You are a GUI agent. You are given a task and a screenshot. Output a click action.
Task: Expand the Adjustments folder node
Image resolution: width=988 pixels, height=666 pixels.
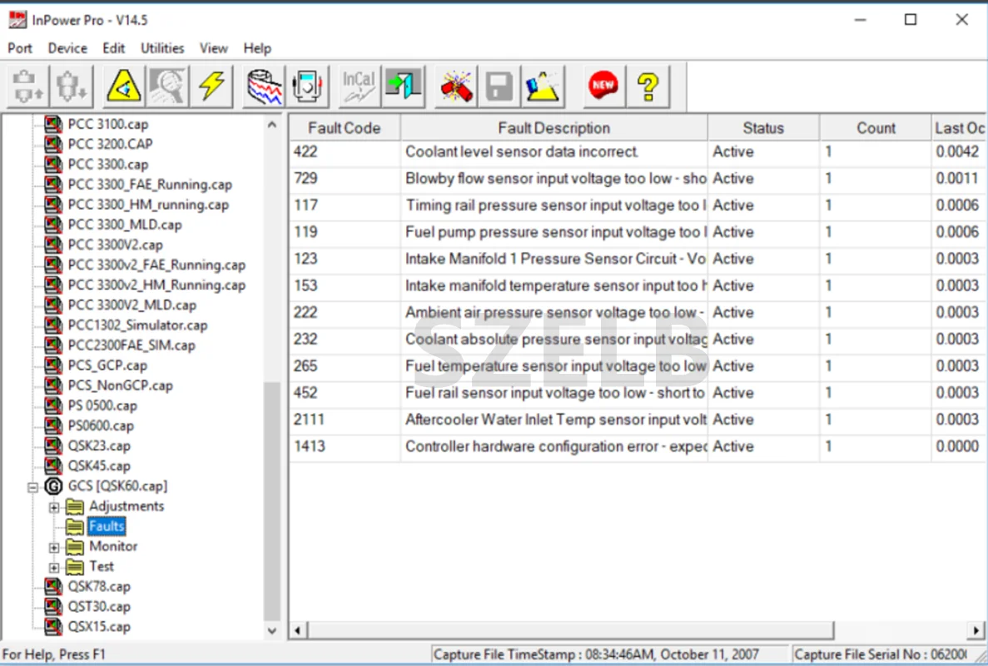point(54,507)
